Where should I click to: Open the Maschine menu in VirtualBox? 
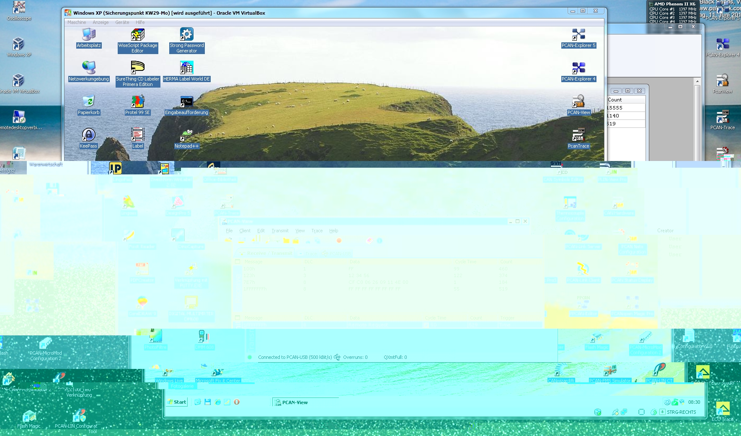77,22
